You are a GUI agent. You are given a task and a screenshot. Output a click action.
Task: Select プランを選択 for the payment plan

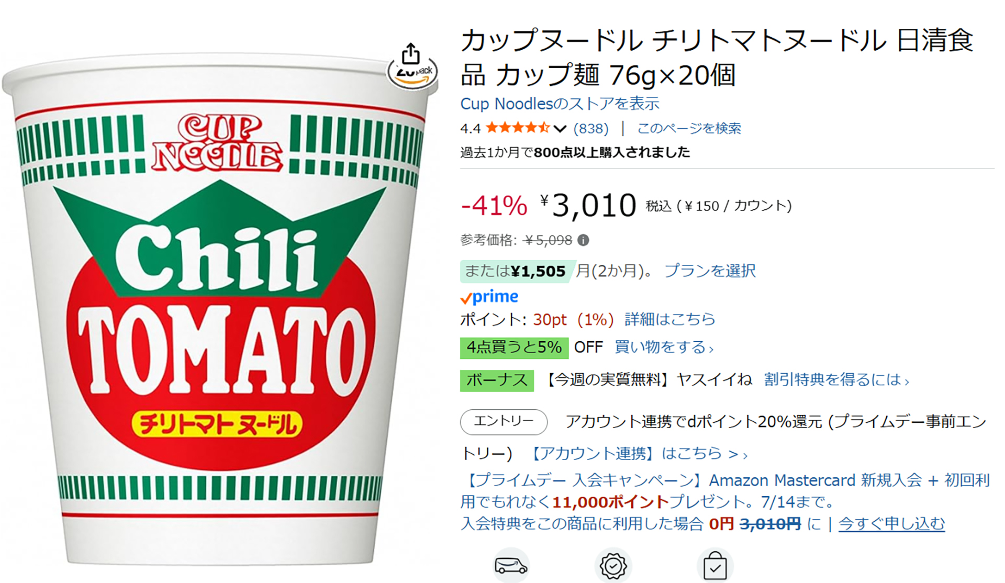(710, 271)
